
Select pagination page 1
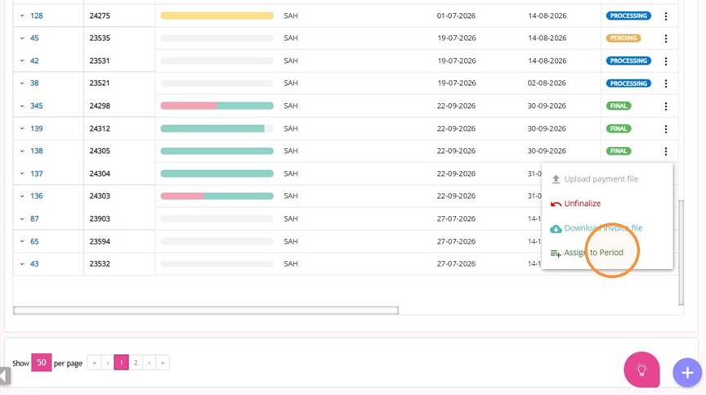click(x=121, y=362)
